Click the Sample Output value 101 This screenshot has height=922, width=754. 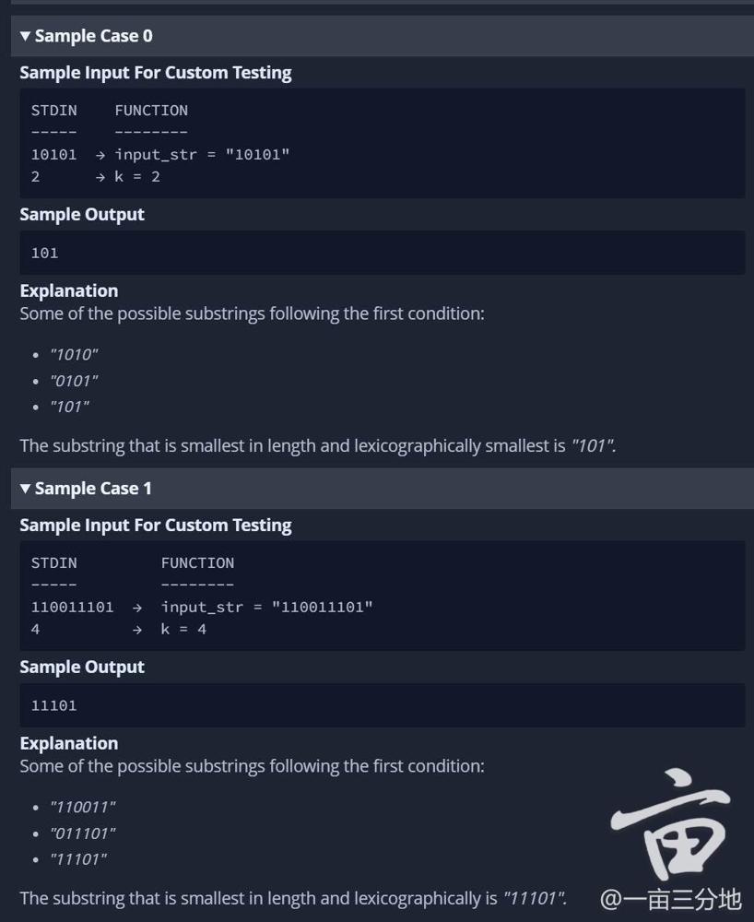(x=44, y=253)
